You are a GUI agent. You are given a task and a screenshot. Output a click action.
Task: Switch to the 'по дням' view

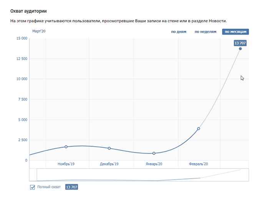tap(179, 32)
